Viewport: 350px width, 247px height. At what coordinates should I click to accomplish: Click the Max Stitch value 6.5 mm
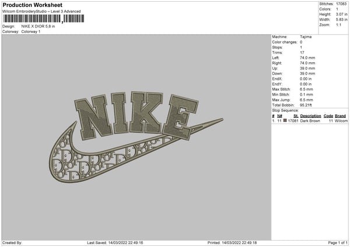[x=306, y=89]
